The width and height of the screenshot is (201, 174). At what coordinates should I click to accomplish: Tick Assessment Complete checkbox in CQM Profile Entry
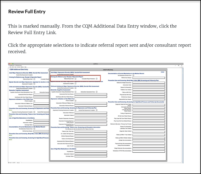[75, 84]
